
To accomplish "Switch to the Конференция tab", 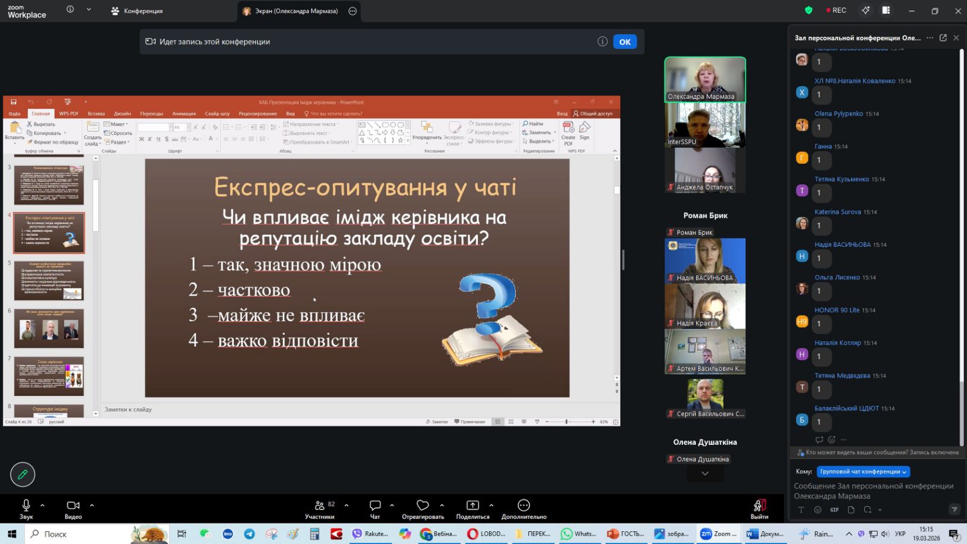I will [137, 11].
